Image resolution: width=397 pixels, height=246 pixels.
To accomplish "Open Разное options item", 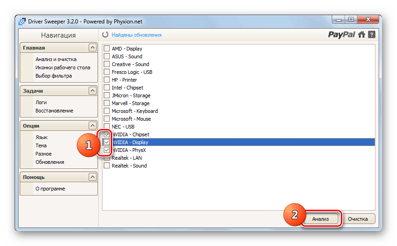I will pos(44,154).
